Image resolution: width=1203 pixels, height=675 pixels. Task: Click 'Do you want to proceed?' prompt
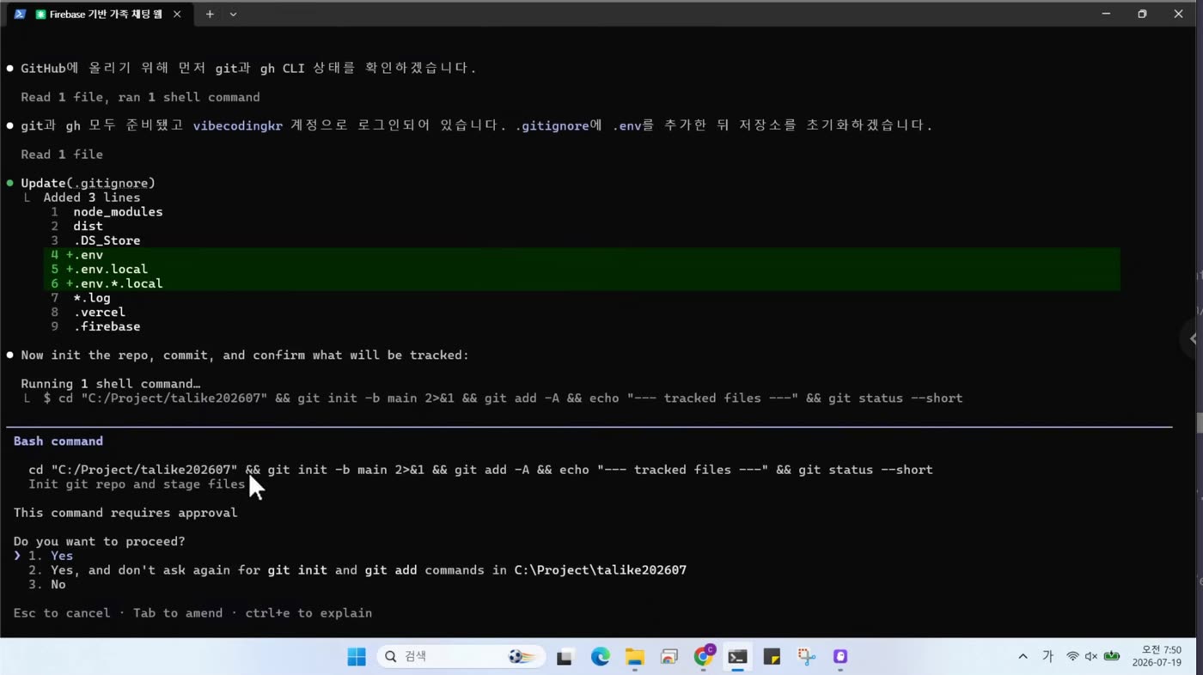100,542
